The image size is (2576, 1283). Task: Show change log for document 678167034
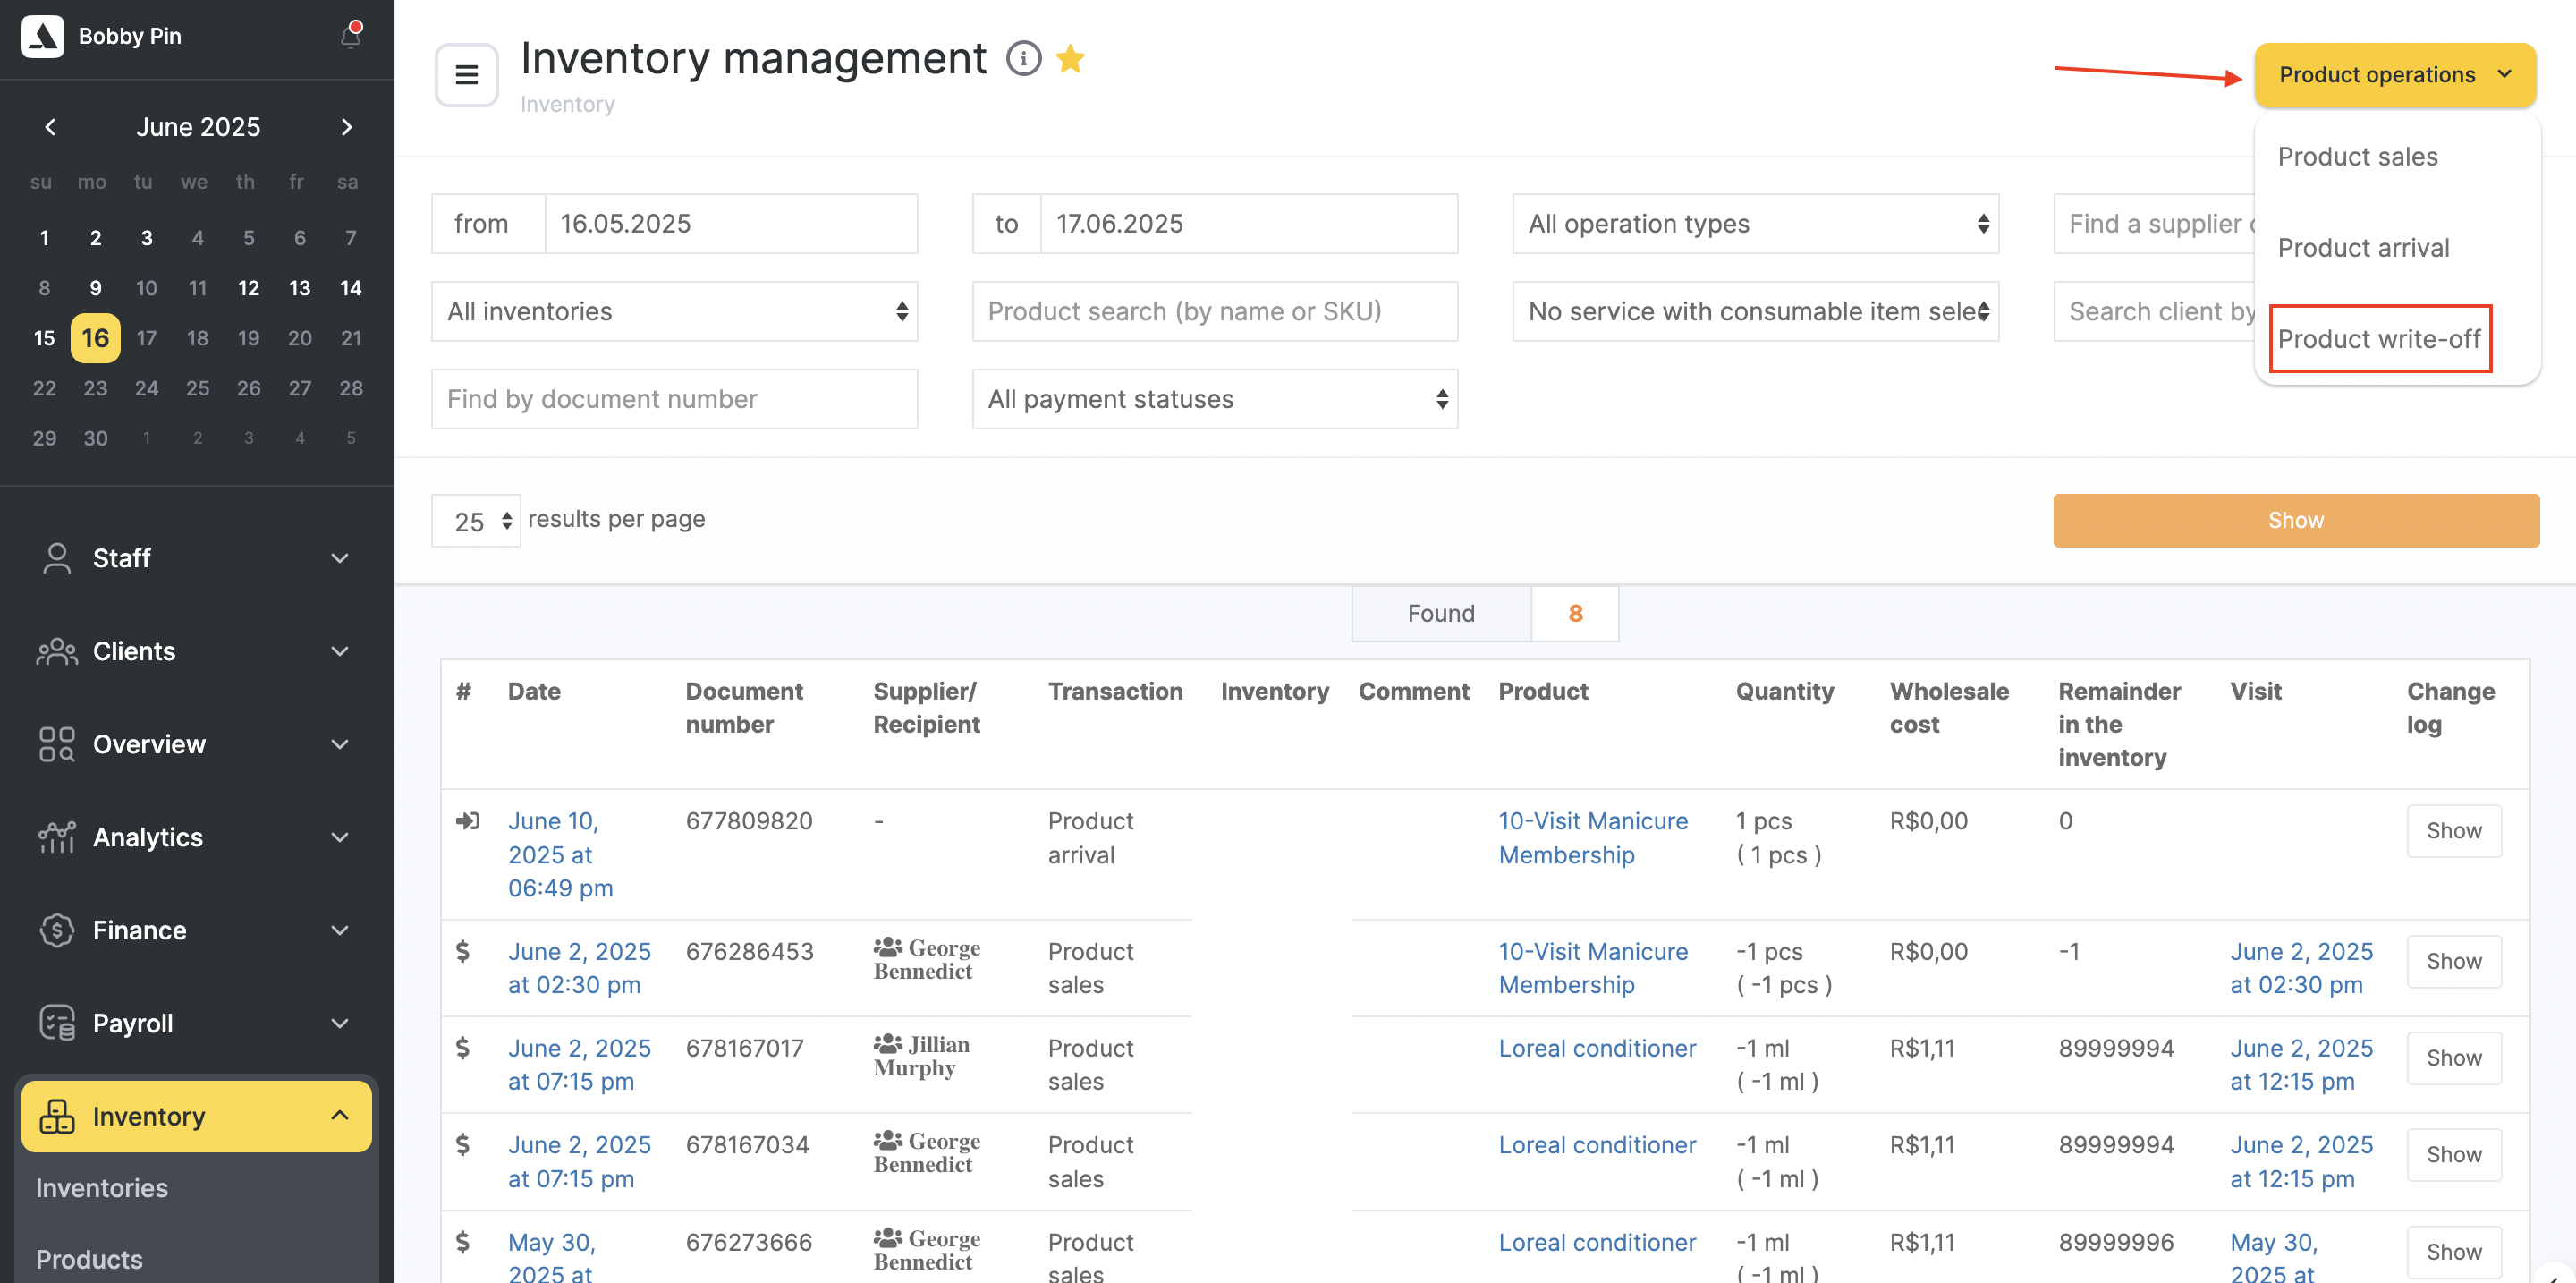point(2453,1154)
